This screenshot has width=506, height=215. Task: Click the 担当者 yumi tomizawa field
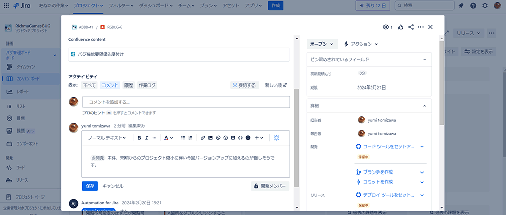pos(377,120)
